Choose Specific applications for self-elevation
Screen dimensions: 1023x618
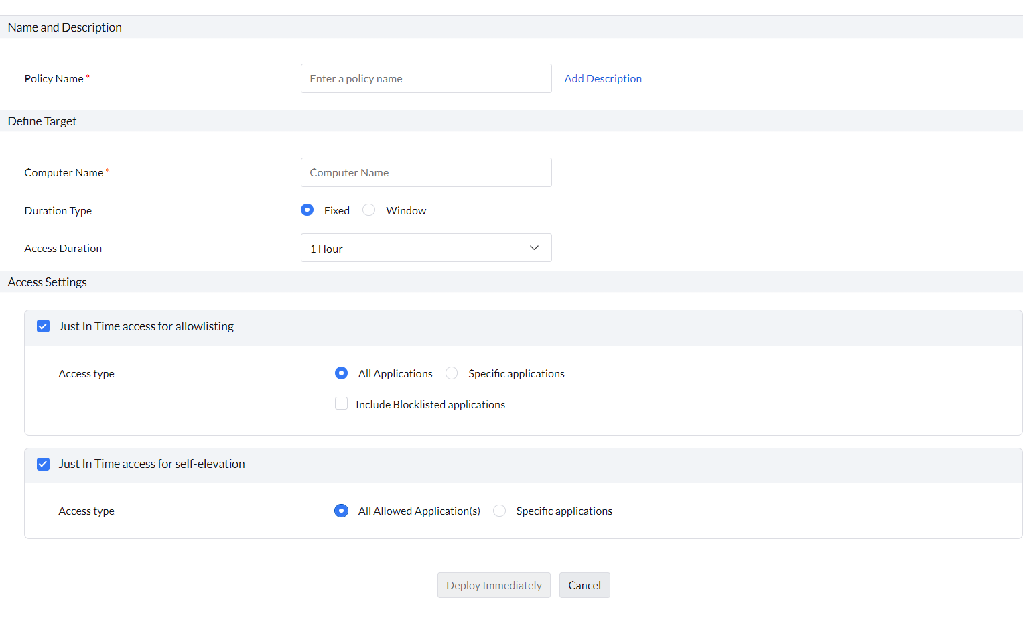pyautogui.click(x=500, y=511)
